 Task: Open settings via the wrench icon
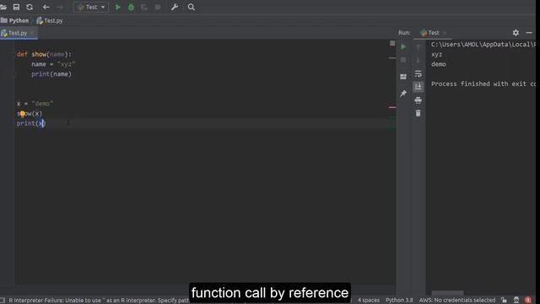click(x=175, y=7)
